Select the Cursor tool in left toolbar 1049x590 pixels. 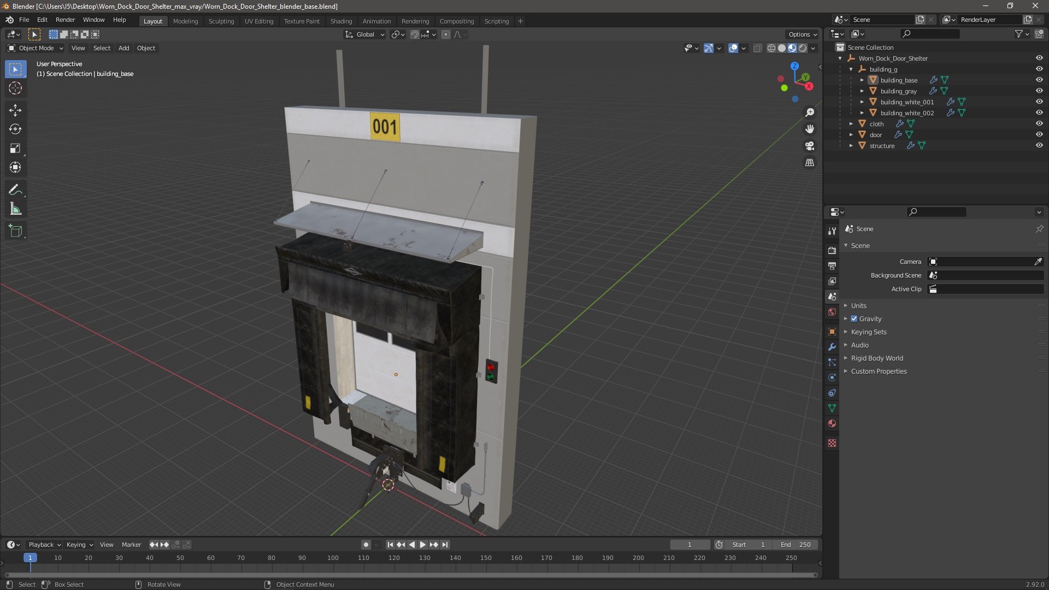15,88
